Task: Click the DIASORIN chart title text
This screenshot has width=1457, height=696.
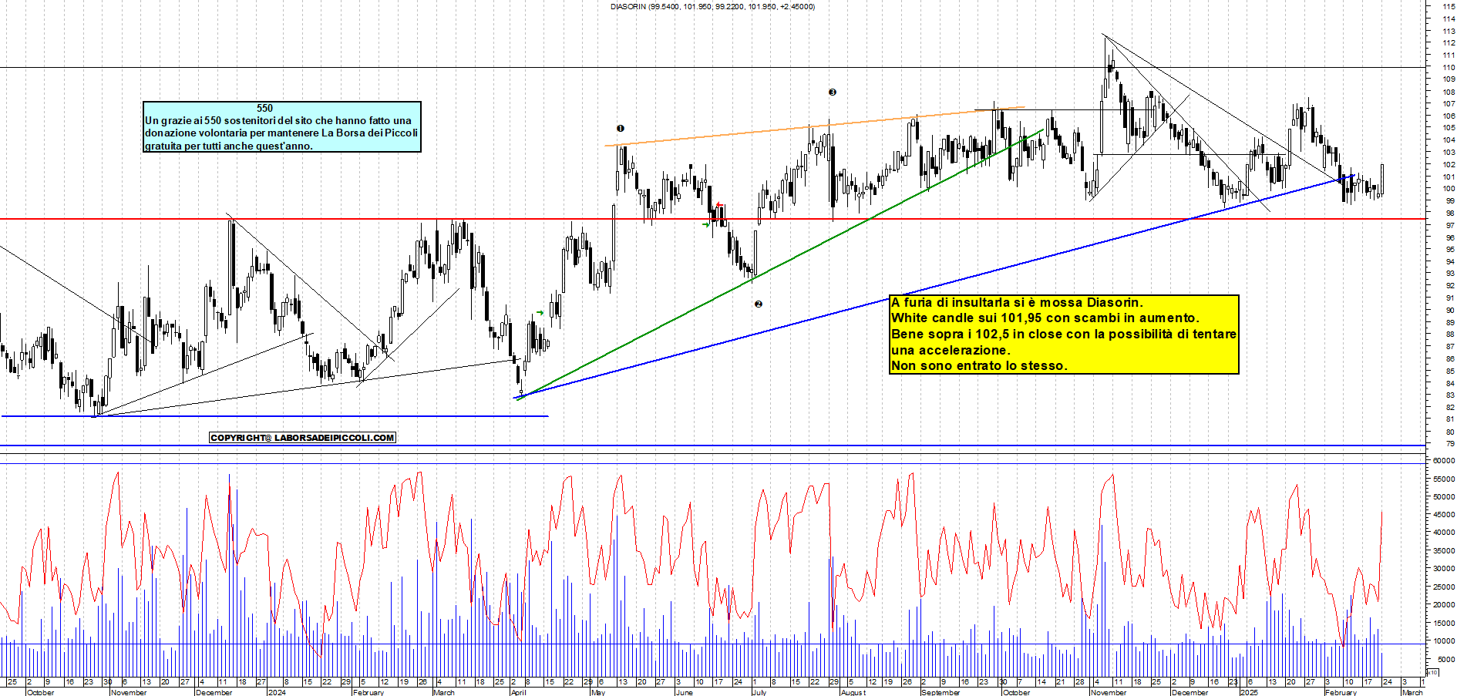Action: 712,6
